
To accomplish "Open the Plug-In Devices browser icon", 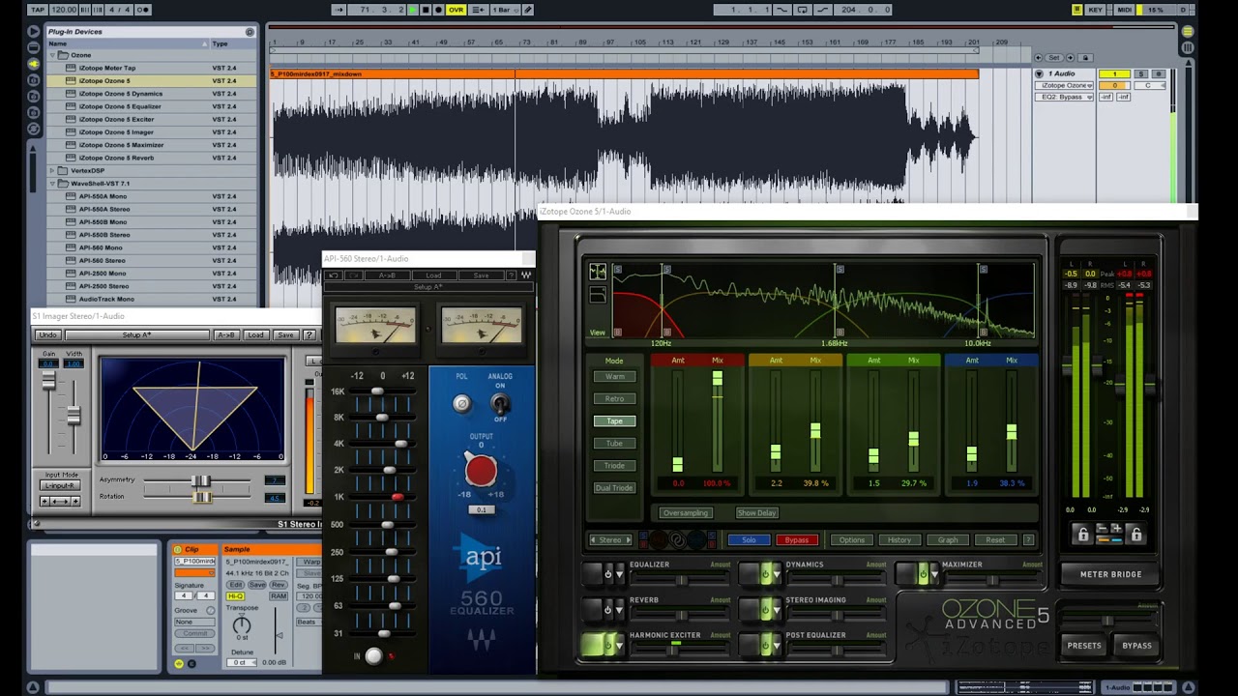I will (34, 64).
